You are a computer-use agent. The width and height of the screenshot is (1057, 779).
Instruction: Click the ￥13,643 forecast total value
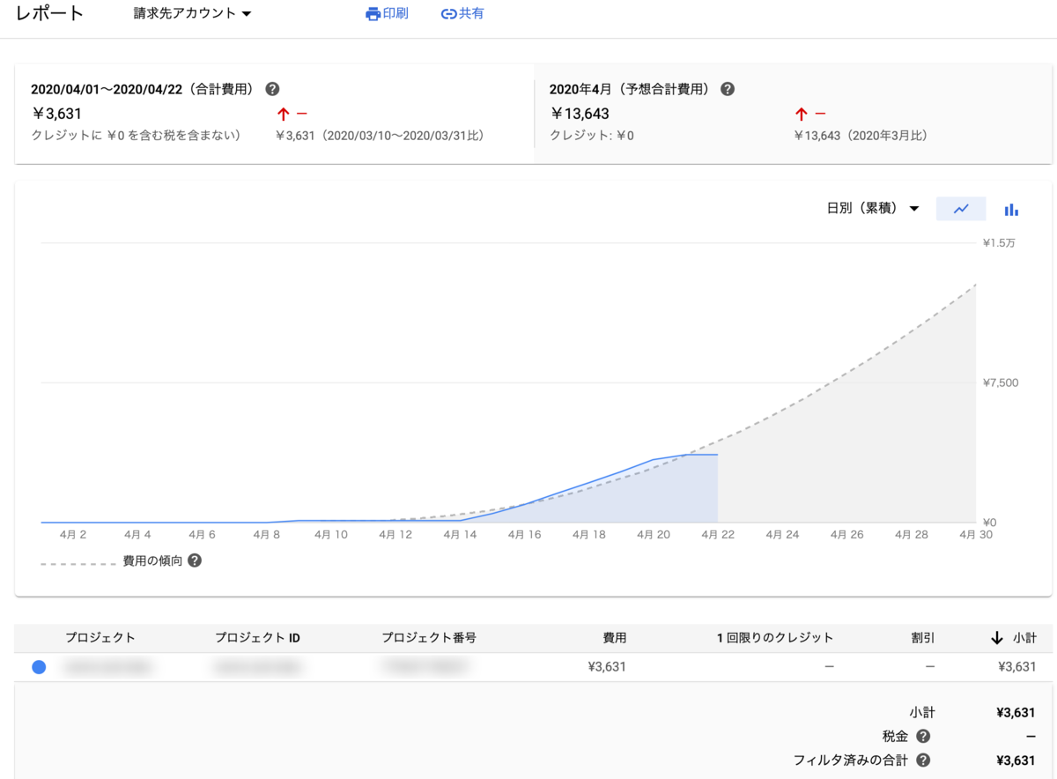coord(580,114)
